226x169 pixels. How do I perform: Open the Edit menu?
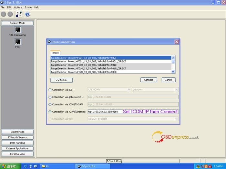(9, 7)
